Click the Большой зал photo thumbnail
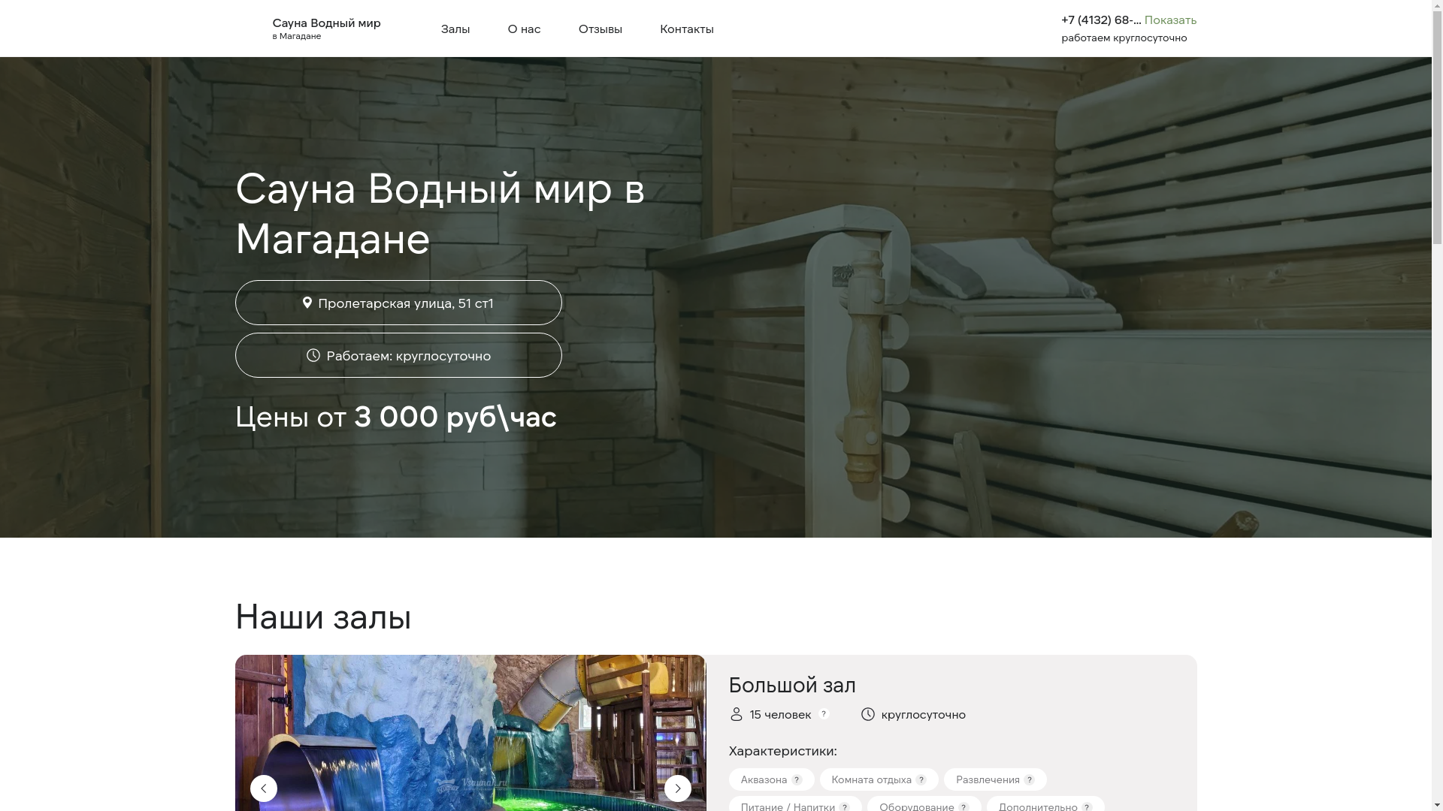Viewport: 1443px width, 811px height. coord(470,733)
